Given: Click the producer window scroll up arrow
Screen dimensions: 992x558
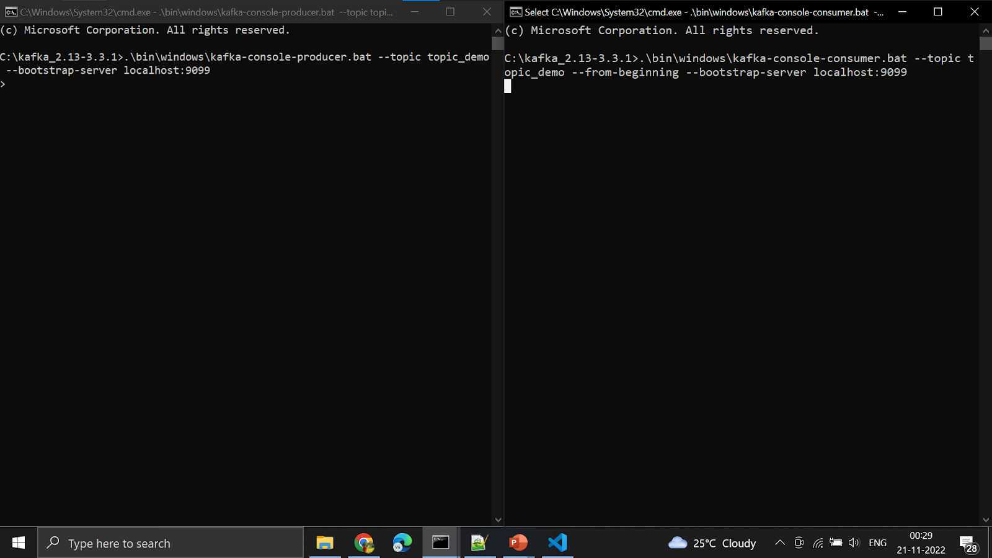Looking at the screenshot, I should pyautogui.click(x=498, y=30).
